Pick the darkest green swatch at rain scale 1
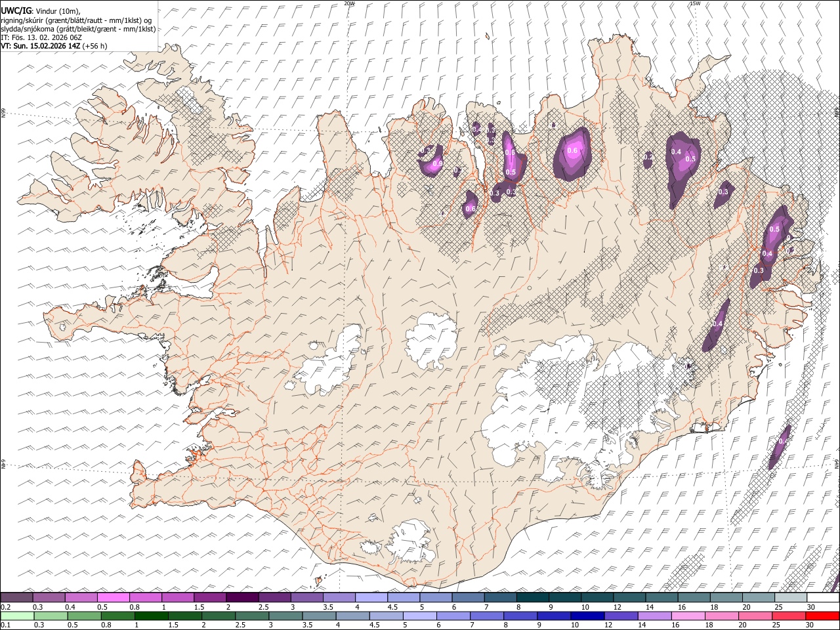The width and height of the screenshot is (840, 630). (x=151, y=616)
